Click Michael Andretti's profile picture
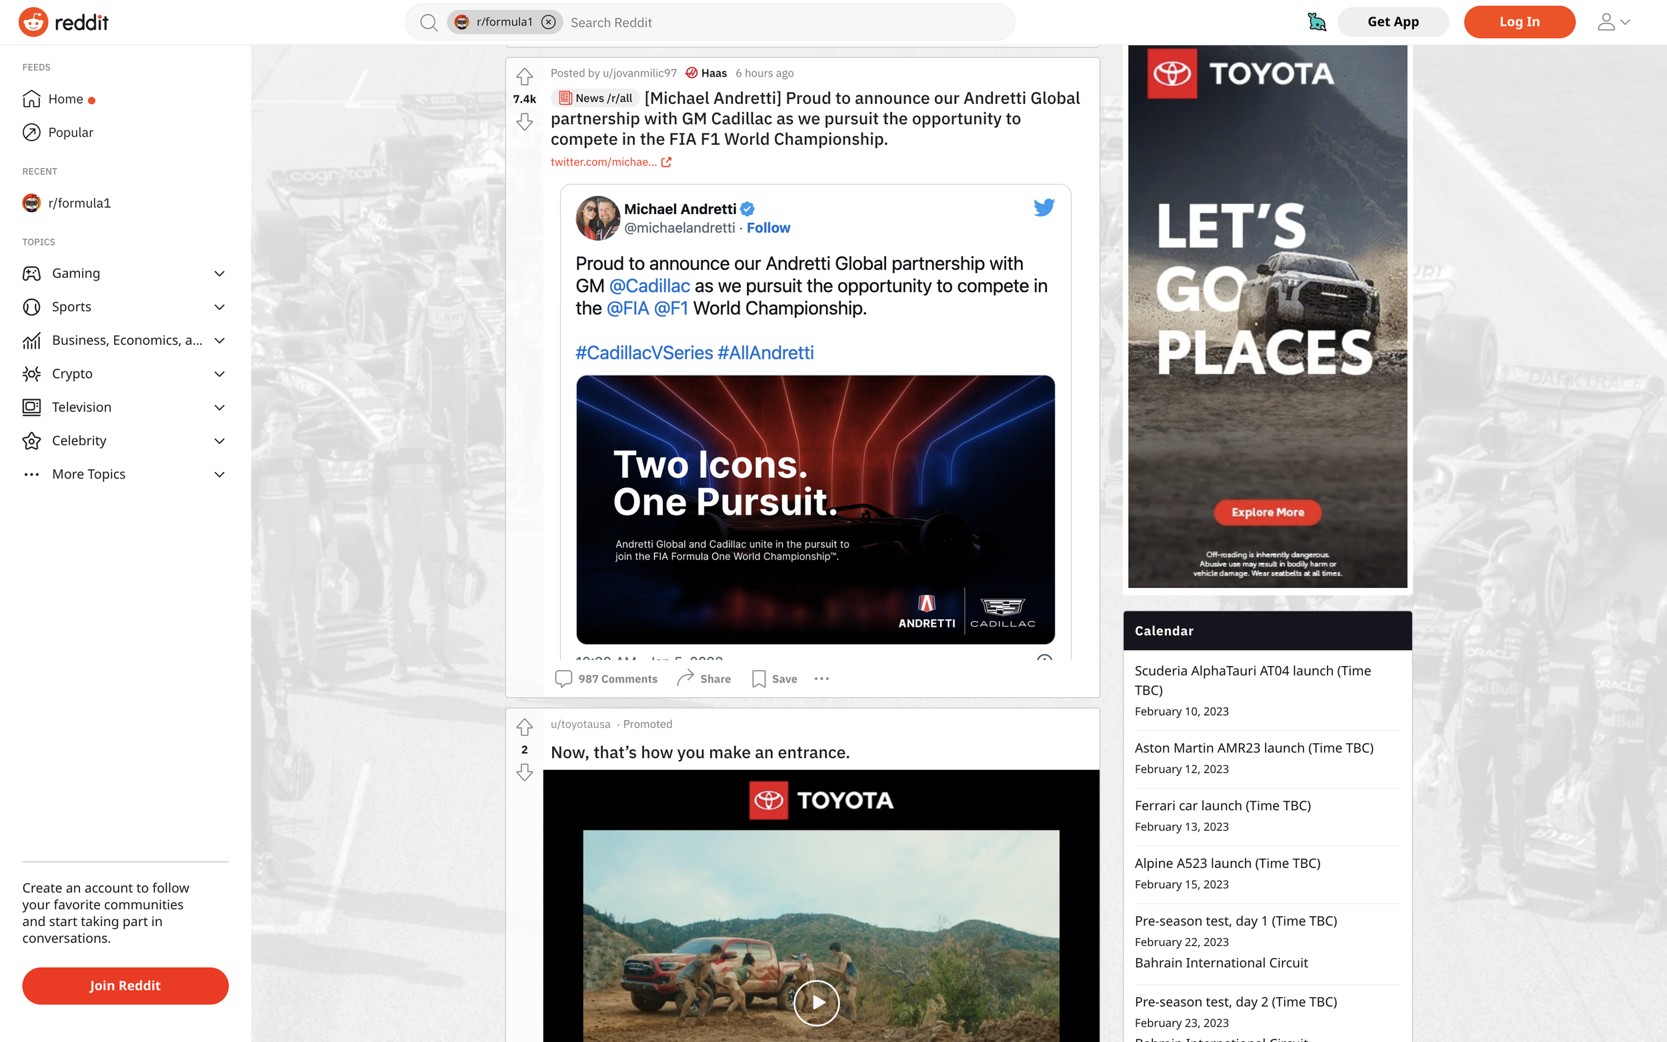 click(x=597, y=218)
